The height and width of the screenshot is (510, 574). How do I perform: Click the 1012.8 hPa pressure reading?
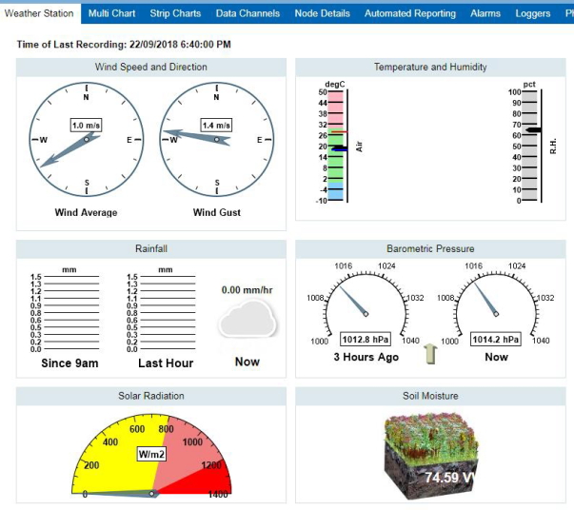tap(366, 340)
